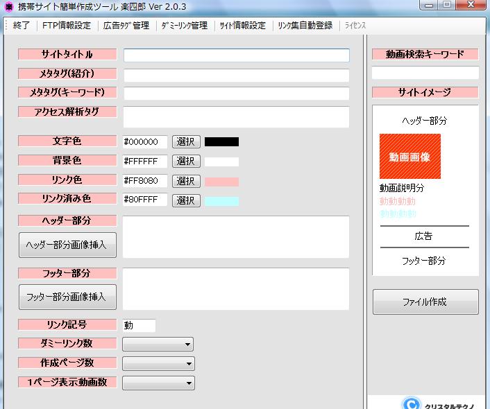Image resolution: width=490 pixels, height=409 pixels.
Task: Click the pink 動動動動 link sample
Action: pyautogui.click(x=397, y=201)
